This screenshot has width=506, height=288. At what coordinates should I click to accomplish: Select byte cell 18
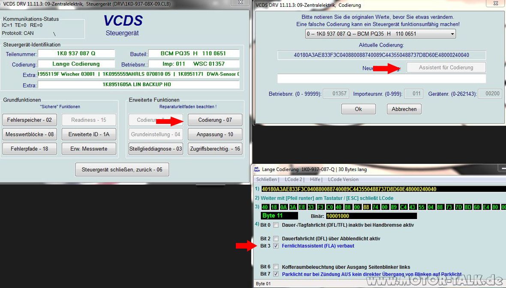click(274, 207)
